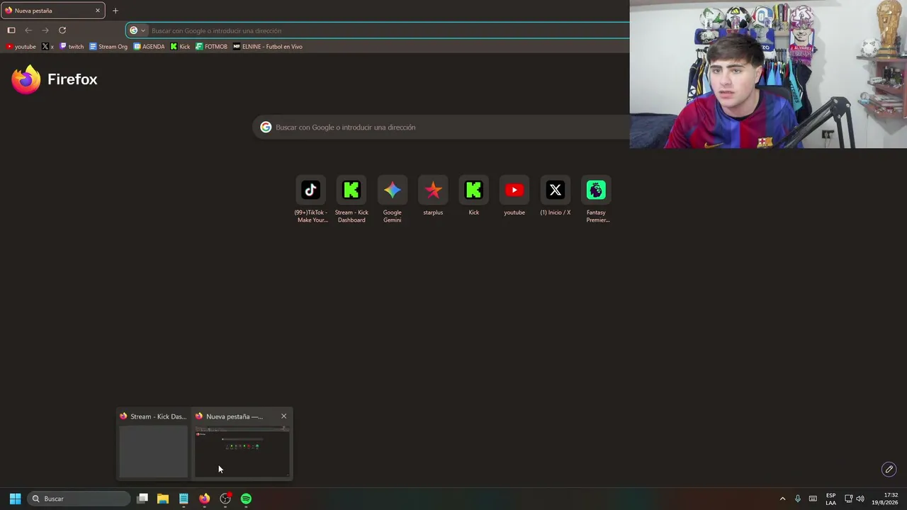The height and width of the screenshot is (510, 907).
Task: Open OBS Studio from the taskbar
Action: coord(225,499)
